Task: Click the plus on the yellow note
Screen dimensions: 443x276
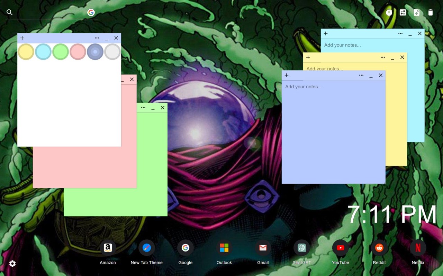Action: 308,57
